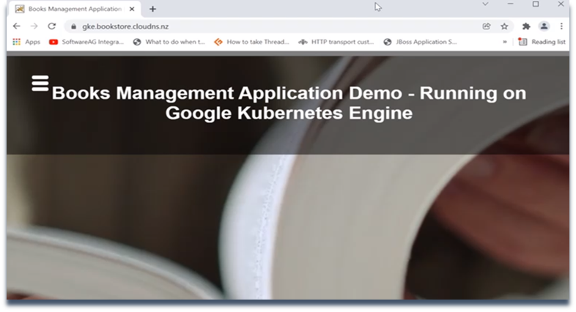The height and width of the screenshot is (312, 576).
Task: Click the Books Management Application Demo heading
Action: [x=289, y=103]
